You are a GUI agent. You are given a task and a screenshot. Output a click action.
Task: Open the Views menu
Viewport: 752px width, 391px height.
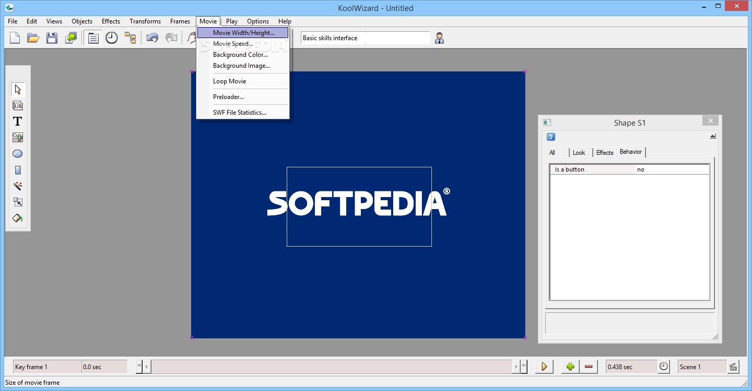click(54, 21)
